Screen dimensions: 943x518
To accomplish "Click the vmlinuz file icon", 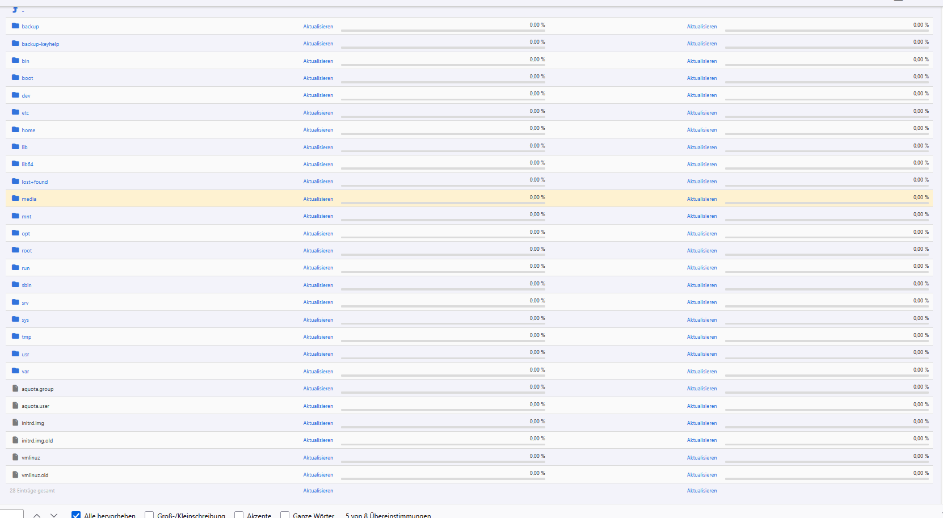I will pyautogui.click(x=15, y=457).
